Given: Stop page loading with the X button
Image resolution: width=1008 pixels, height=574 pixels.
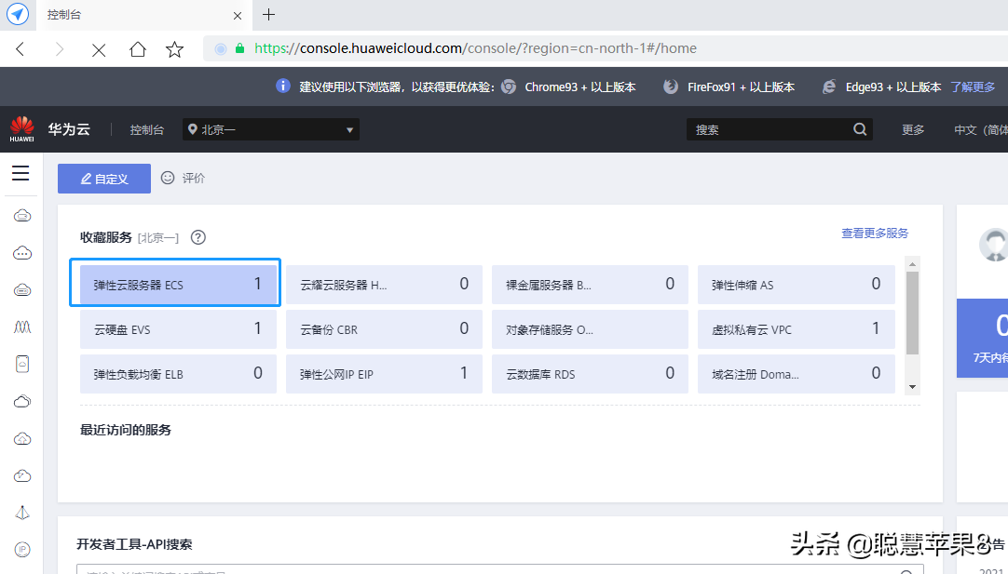Looking at the screenshot, I should click(99, 49).
